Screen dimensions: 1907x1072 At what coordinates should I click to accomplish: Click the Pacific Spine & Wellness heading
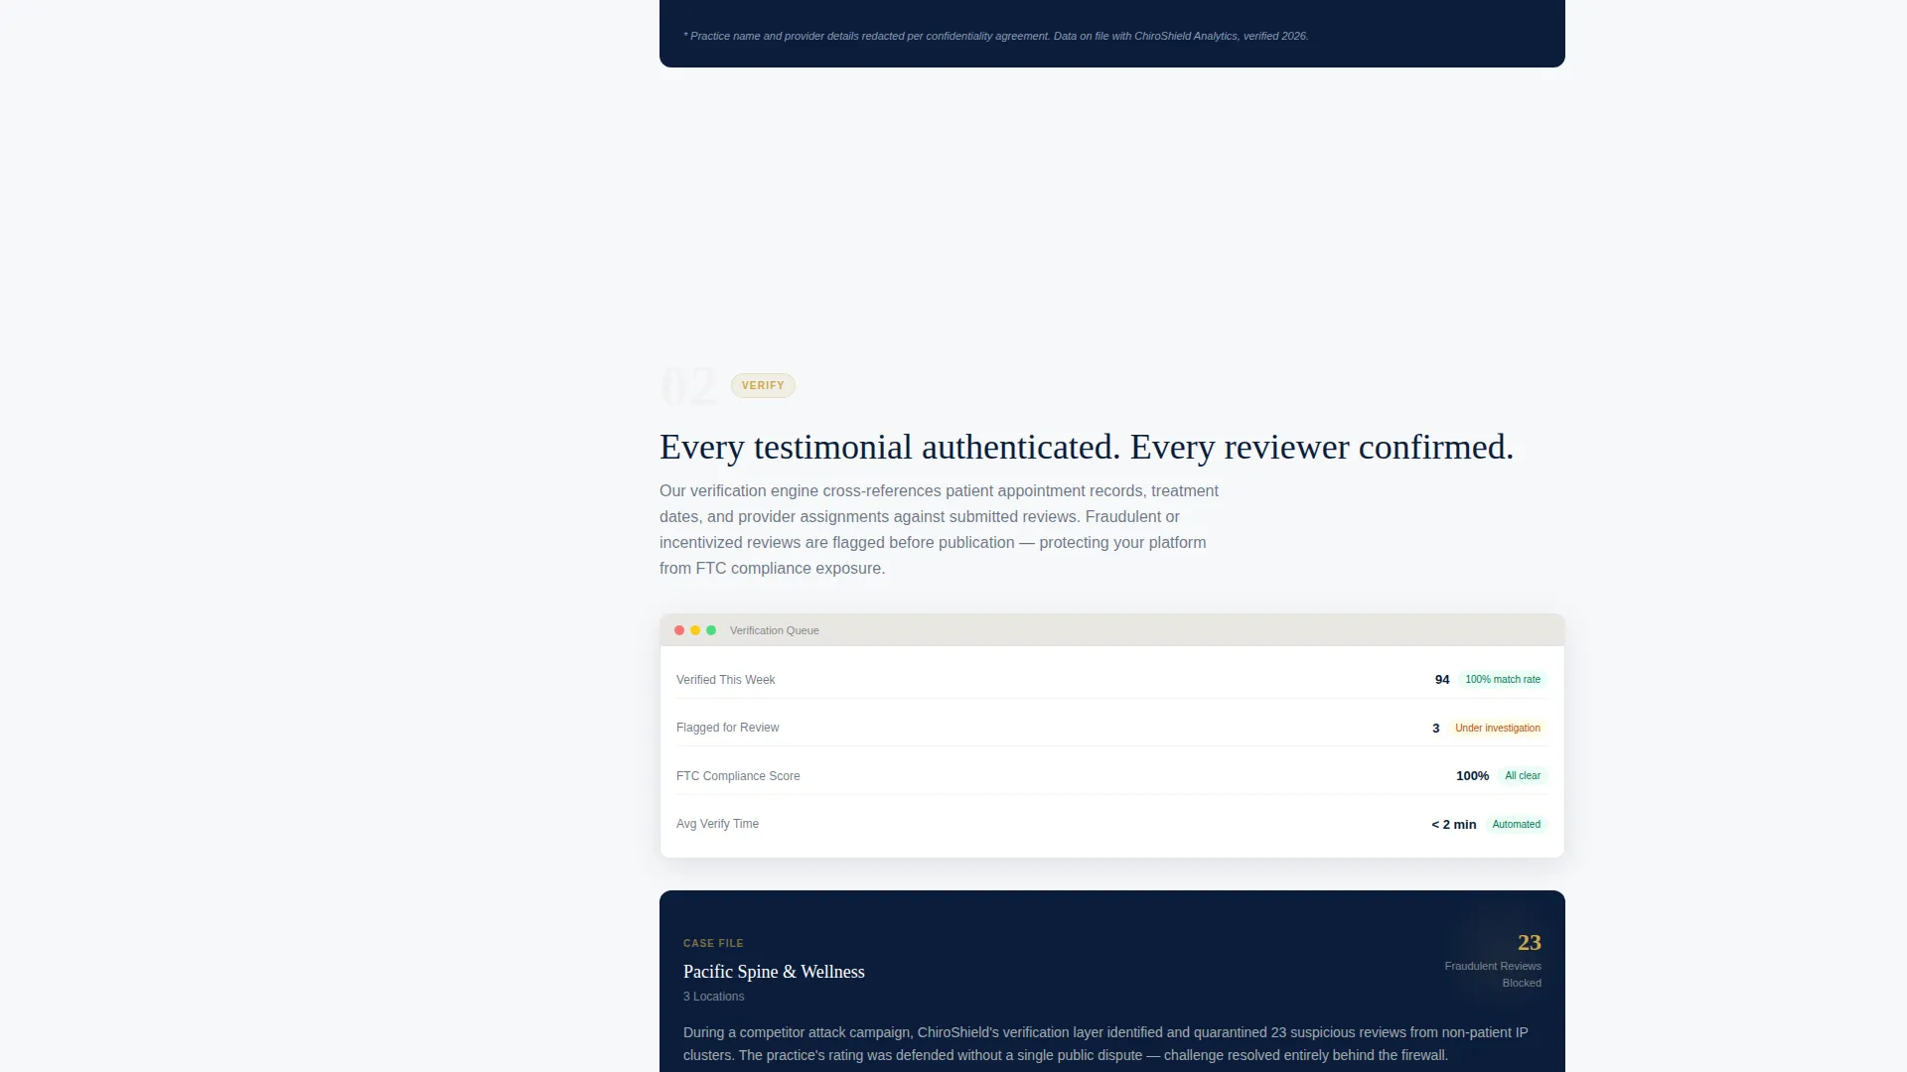pyautogui.click(x=774, y=972)
